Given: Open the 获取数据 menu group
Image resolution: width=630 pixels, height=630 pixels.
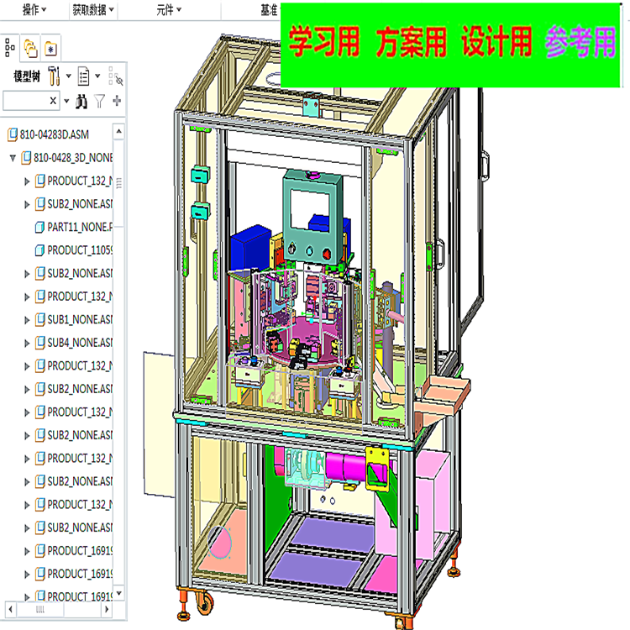Looking at the screenshot, I should point(93,9).
